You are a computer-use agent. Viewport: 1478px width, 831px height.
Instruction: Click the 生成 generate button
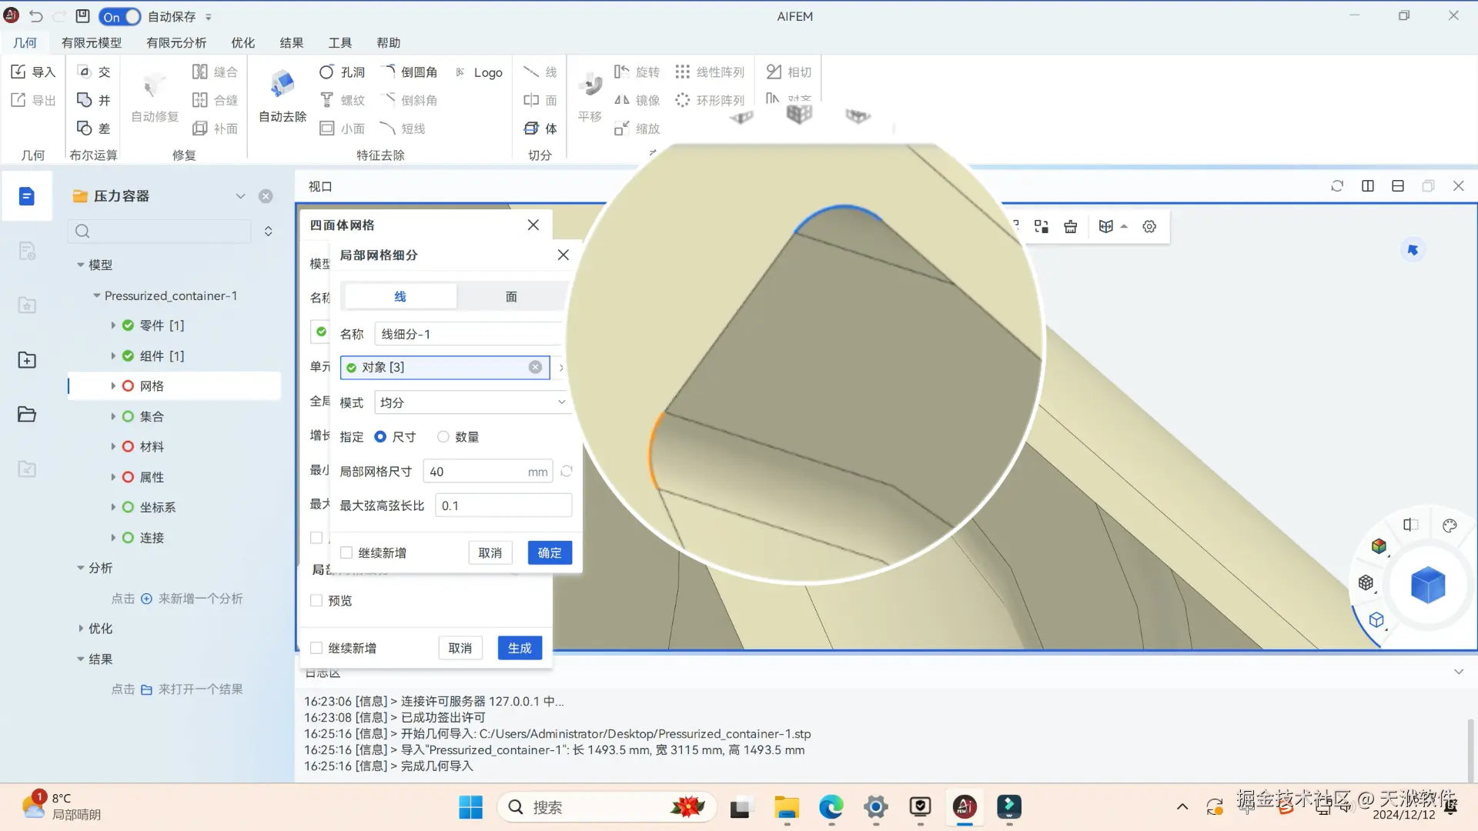(x=520, y=648)
